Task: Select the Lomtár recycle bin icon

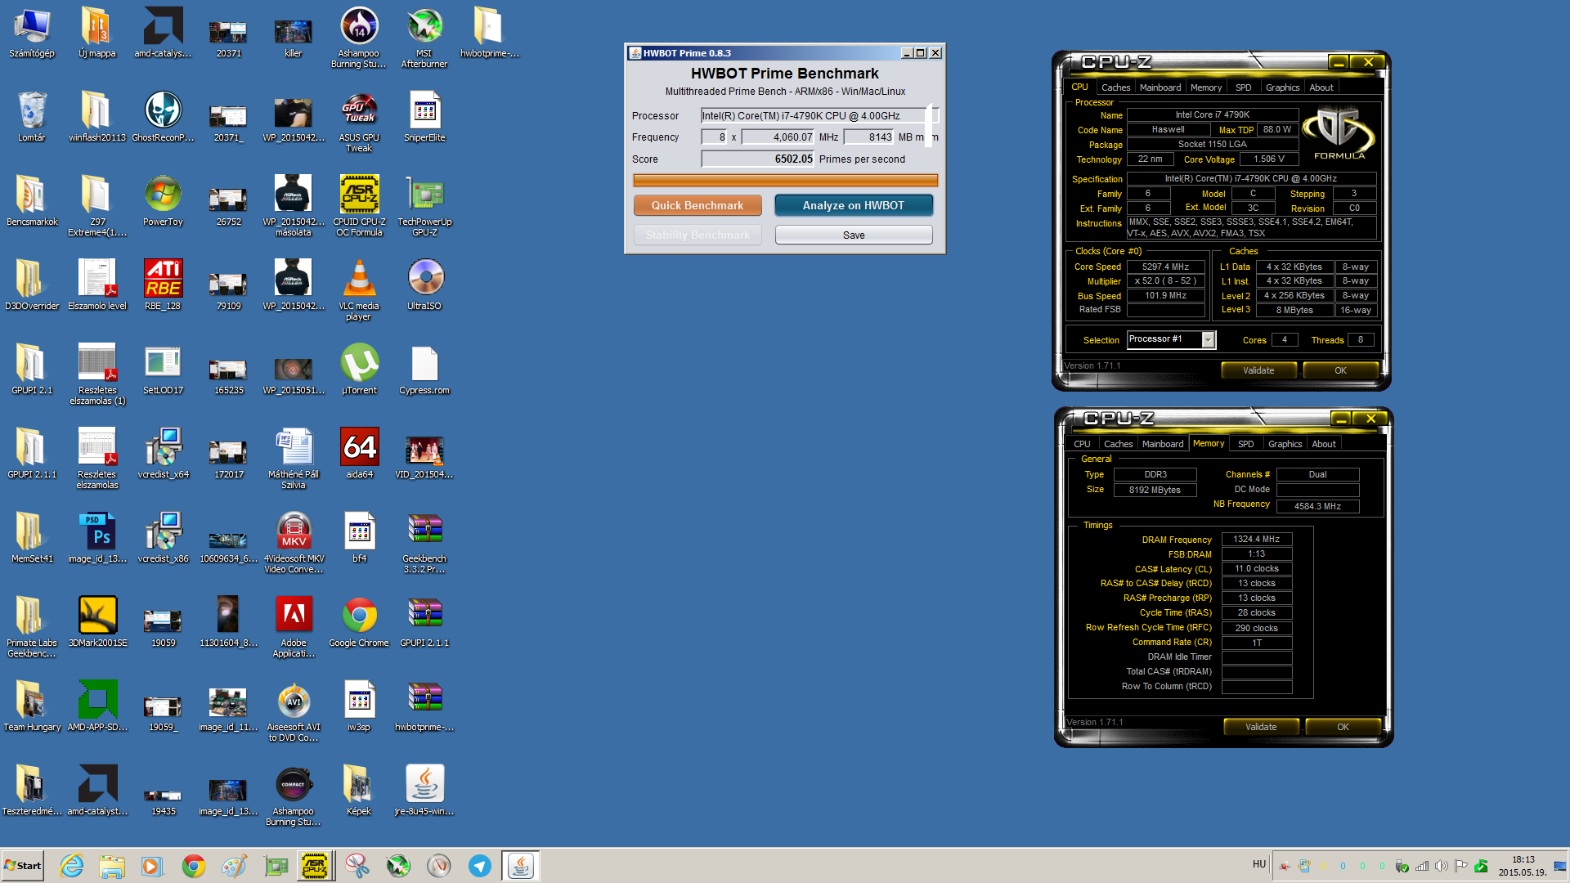Action: coord(32,116)
